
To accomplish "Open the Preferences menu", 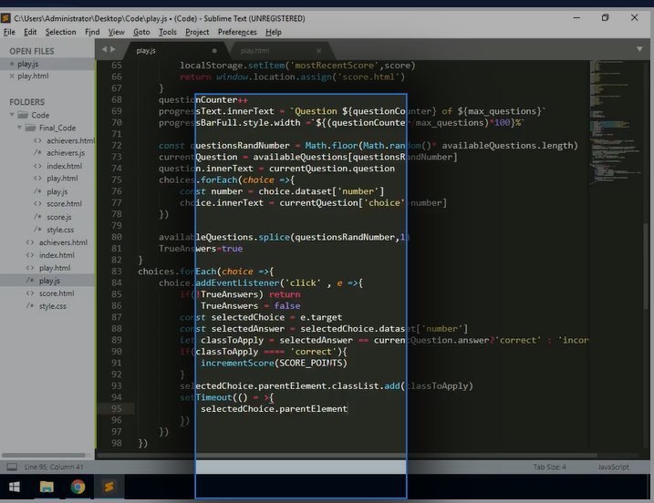I will click(x=237, y=32).
